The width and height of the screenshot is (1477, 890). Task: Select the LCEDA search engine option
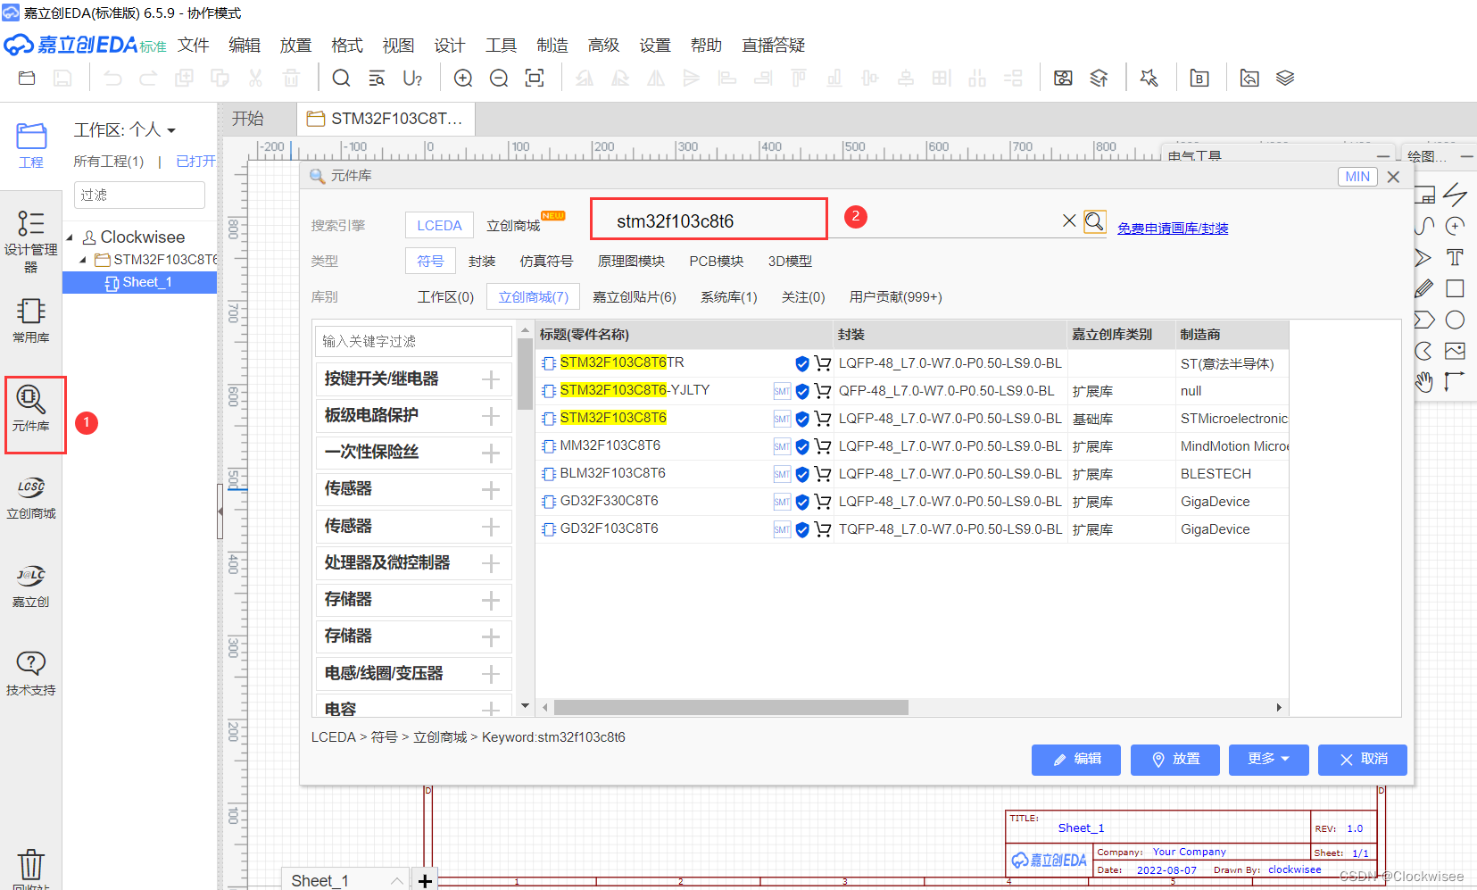(439, 226)
